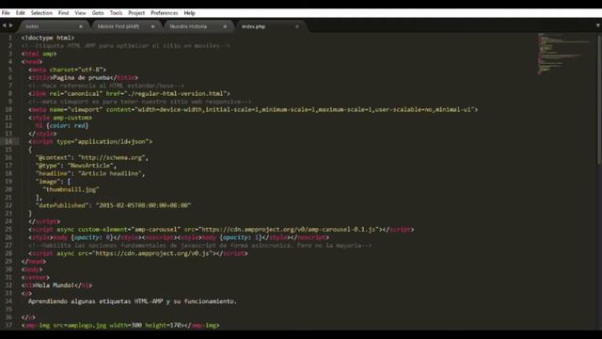Click the text "Hola Mundo!"
Screen dimensions: 602x339
point(55,285)
